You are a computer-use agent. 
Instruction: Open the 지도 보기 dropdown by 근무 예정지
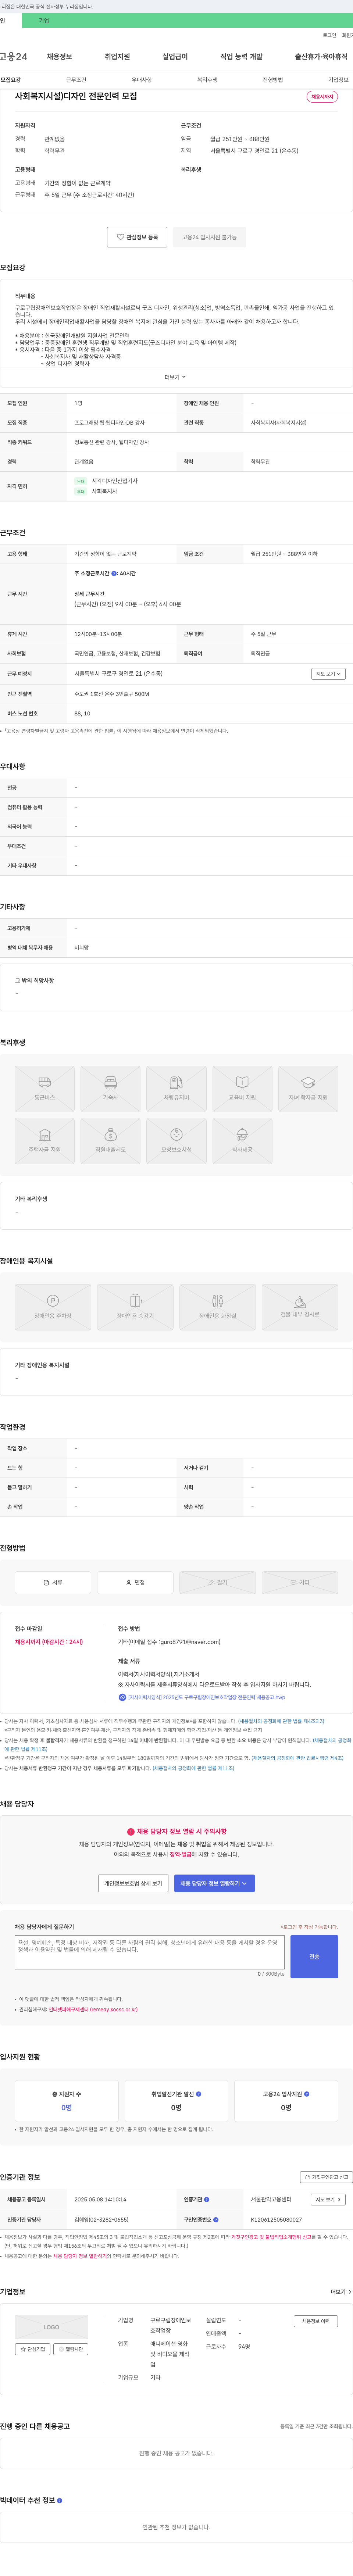(x=328, y=674)
